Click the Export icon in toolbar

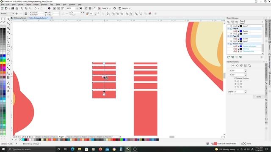coord(58,8)
